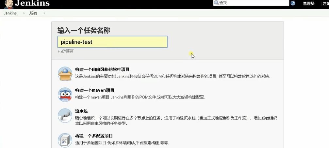This screenshot has width=329, height=148.
Task: Select the multi-configuration project tools icon
Action: coord(65,140)
